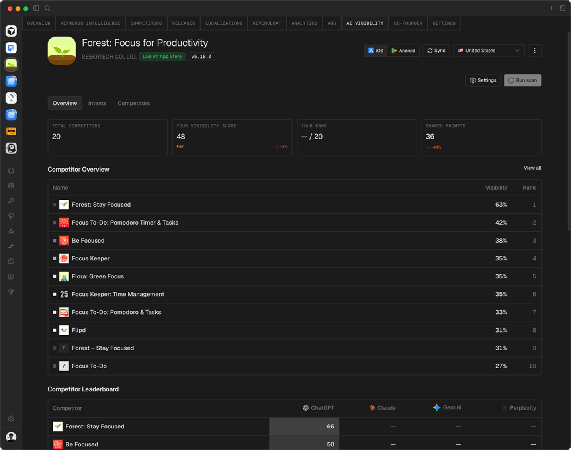Viewport: 571px width, 450px height.
Task: Select the 'Forest – Stay Focused' row name
Action: pyautogui.click(x=103, y=348)
